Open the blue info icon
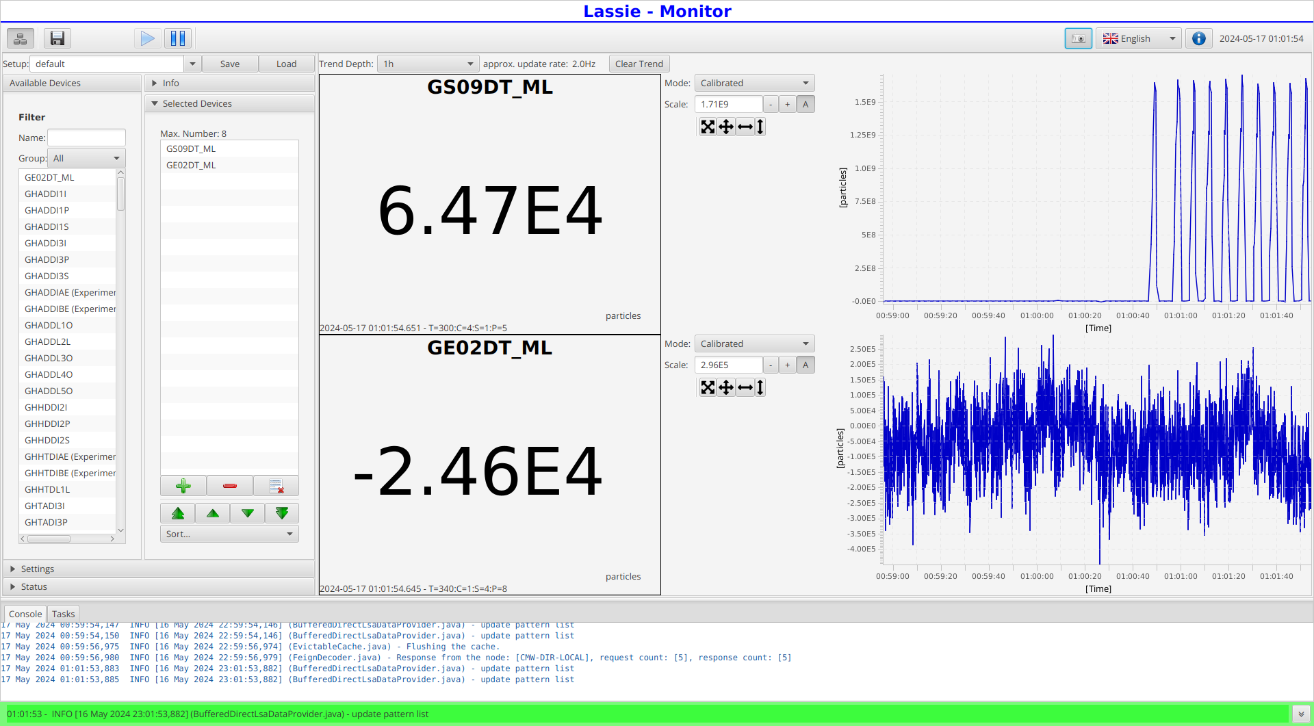The width and height of the screenshot is (1314, 726). pos(1198,38)
